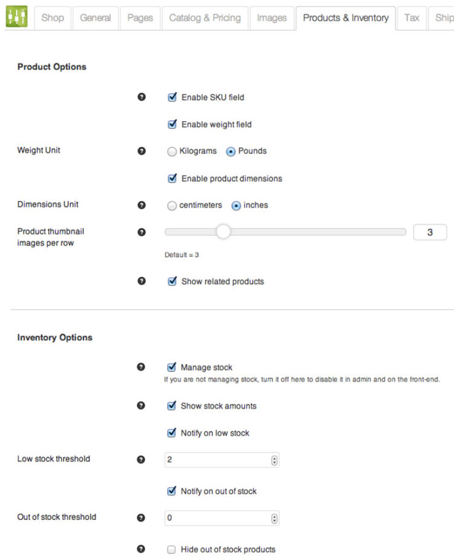Open the Catalog & Pricing tab
This screenshot has width=454, height=558.
click(x=205, y=18)
